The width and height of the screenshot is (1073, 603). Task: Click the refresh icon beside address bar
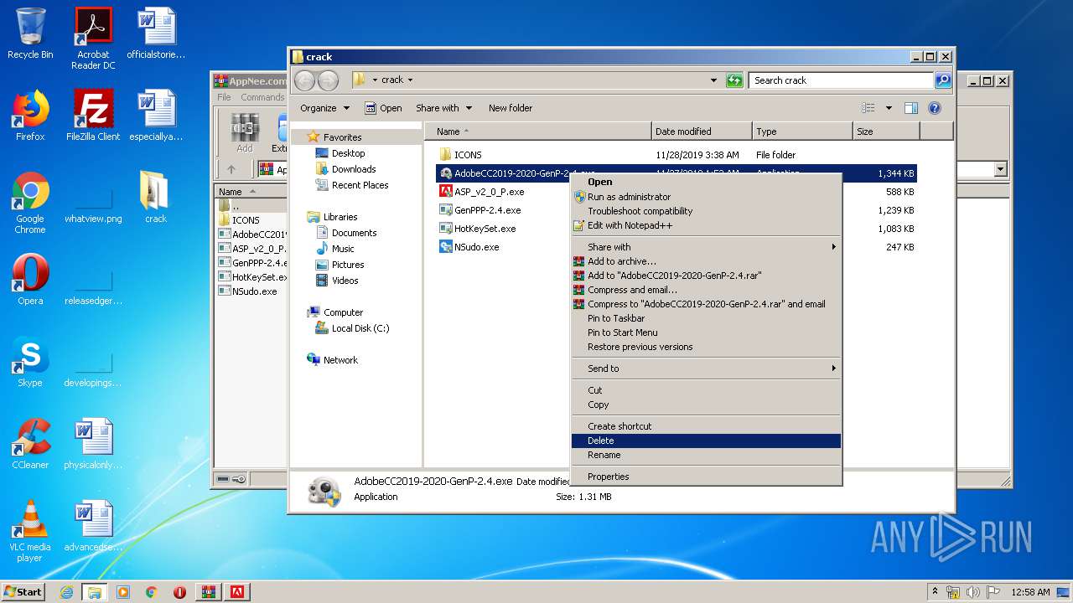coord(734,80)
